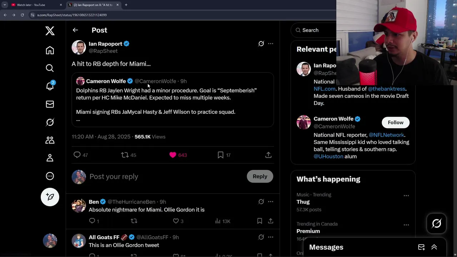Open Grok icon in the left sidebar
This screenshot has width=457, height=257.
click(50, 122)
